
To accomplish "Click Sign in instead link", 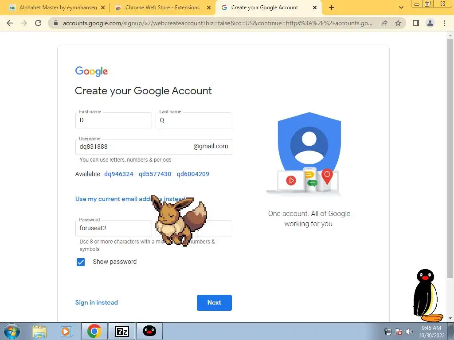I will [x=96, y=302].
